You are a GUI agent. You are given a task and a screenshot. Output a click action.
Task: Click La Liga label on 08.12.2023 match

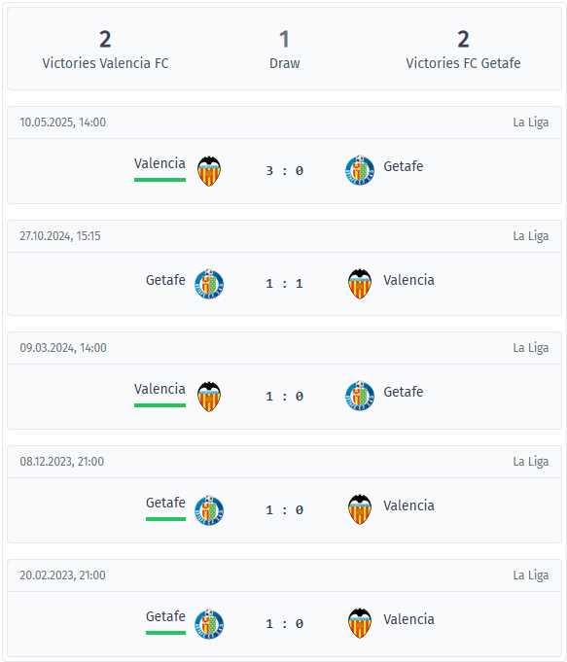point(531,461)
